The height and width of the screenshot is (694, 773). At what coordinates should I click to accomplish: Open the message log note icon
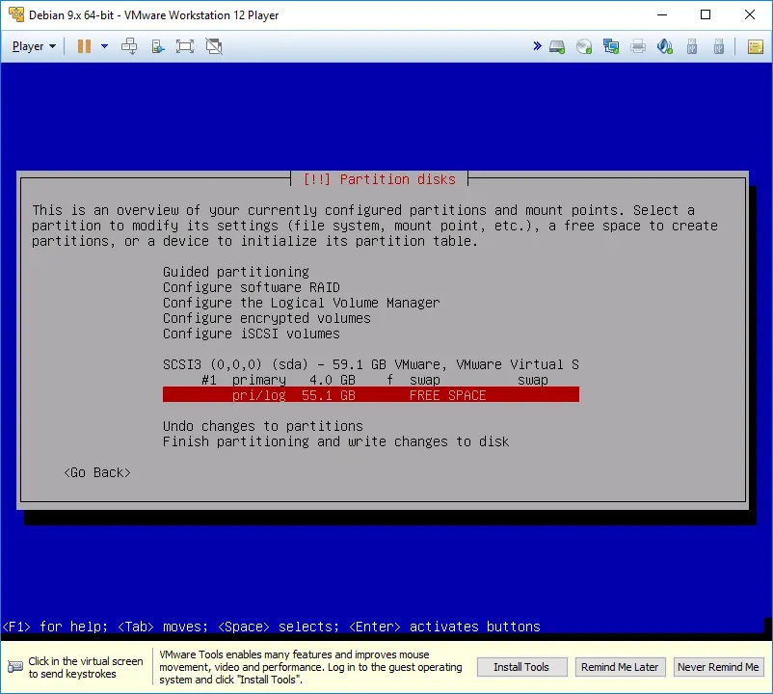point(756,47)
